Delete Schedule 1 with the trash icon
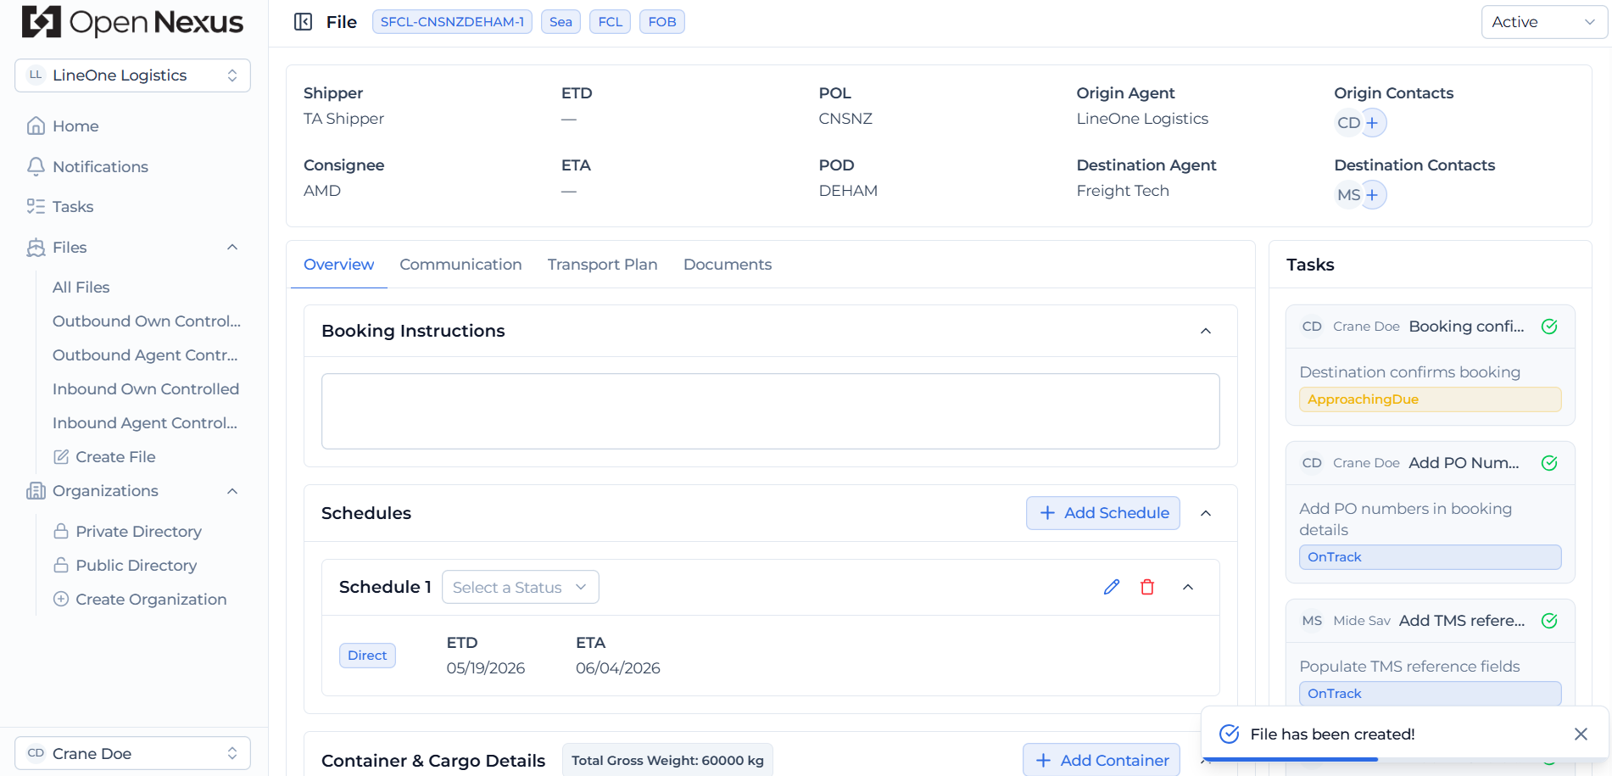This screenshot has height=776, width=1612. 1147,587
